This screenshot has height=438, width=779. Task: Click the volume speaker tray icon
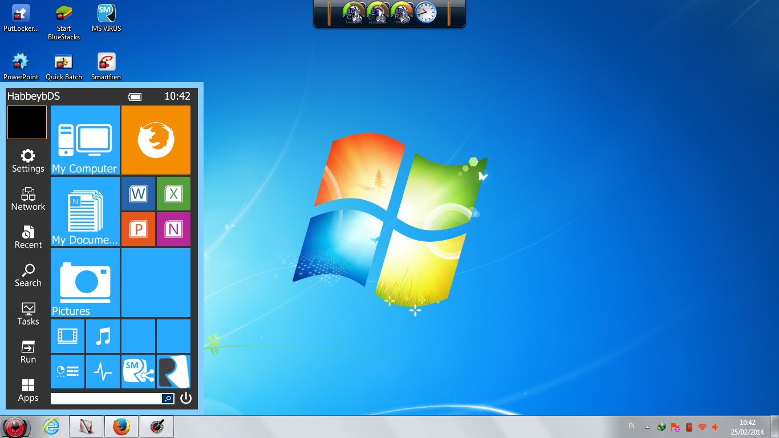(716, 427)
